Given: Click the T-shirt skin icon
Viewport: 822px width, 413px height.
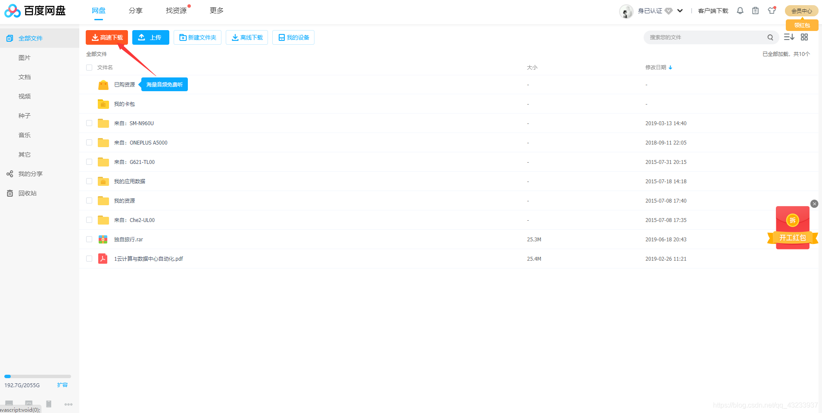Looking at the screenshot, I should point(772,10).
